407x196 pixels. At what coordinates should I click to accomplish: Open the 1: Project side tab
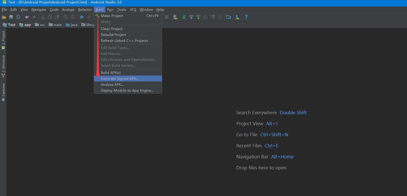3,40
